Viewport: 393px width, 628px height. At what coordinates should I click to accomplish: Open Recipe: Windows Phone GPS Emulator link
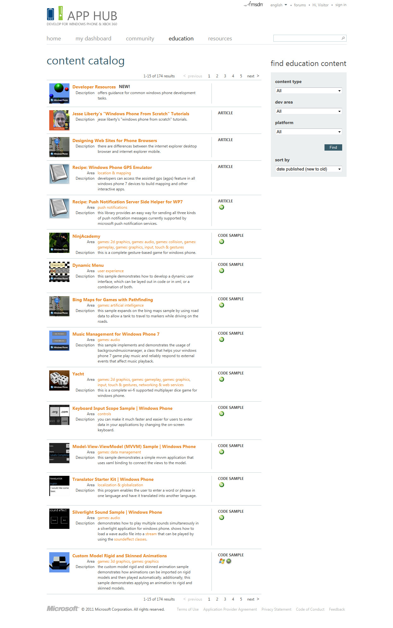tap(112, 168)
